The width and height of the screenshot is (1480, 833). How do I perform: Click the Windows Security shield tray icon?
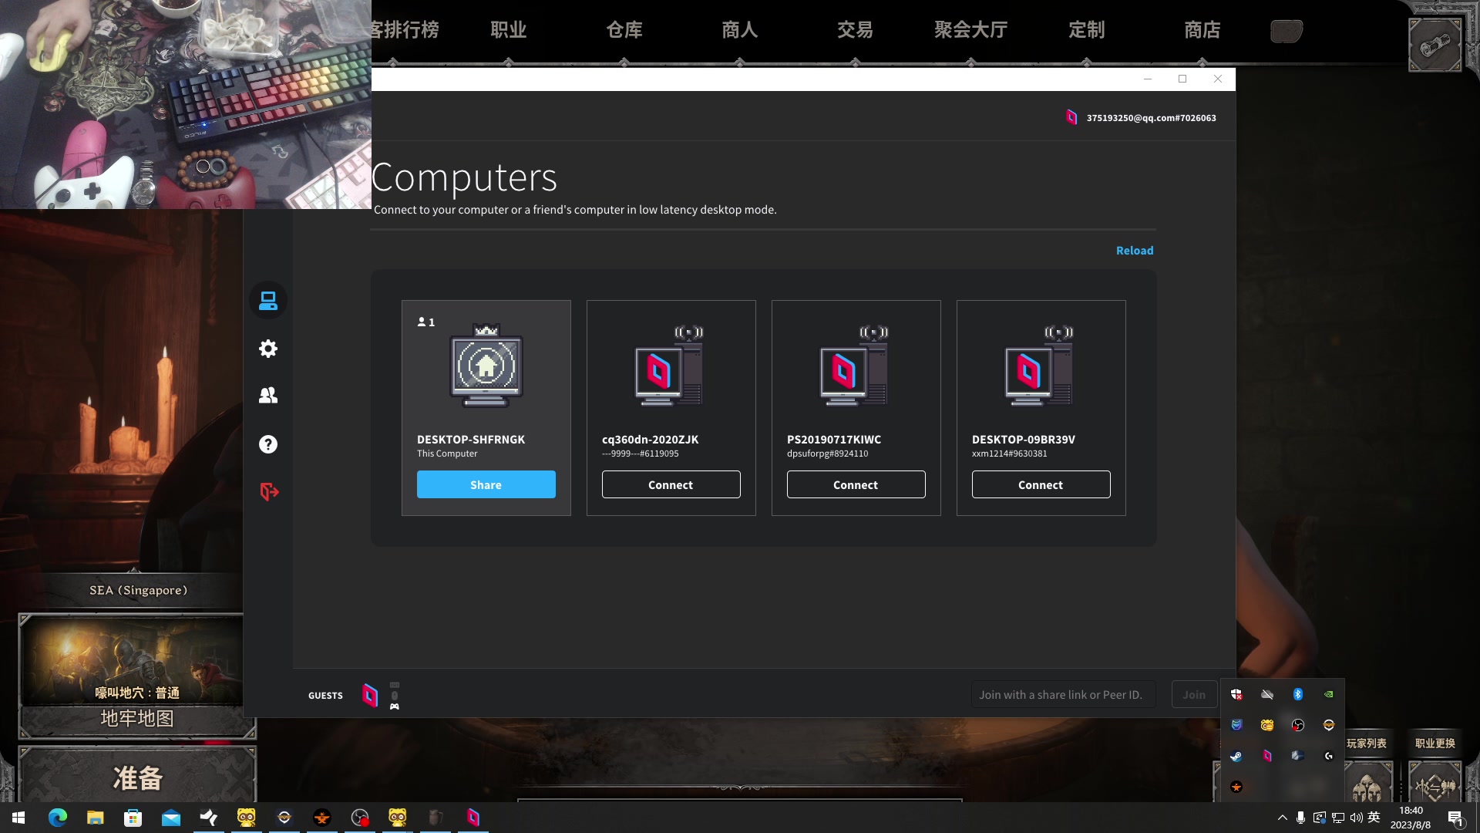tap(1236, 694)
